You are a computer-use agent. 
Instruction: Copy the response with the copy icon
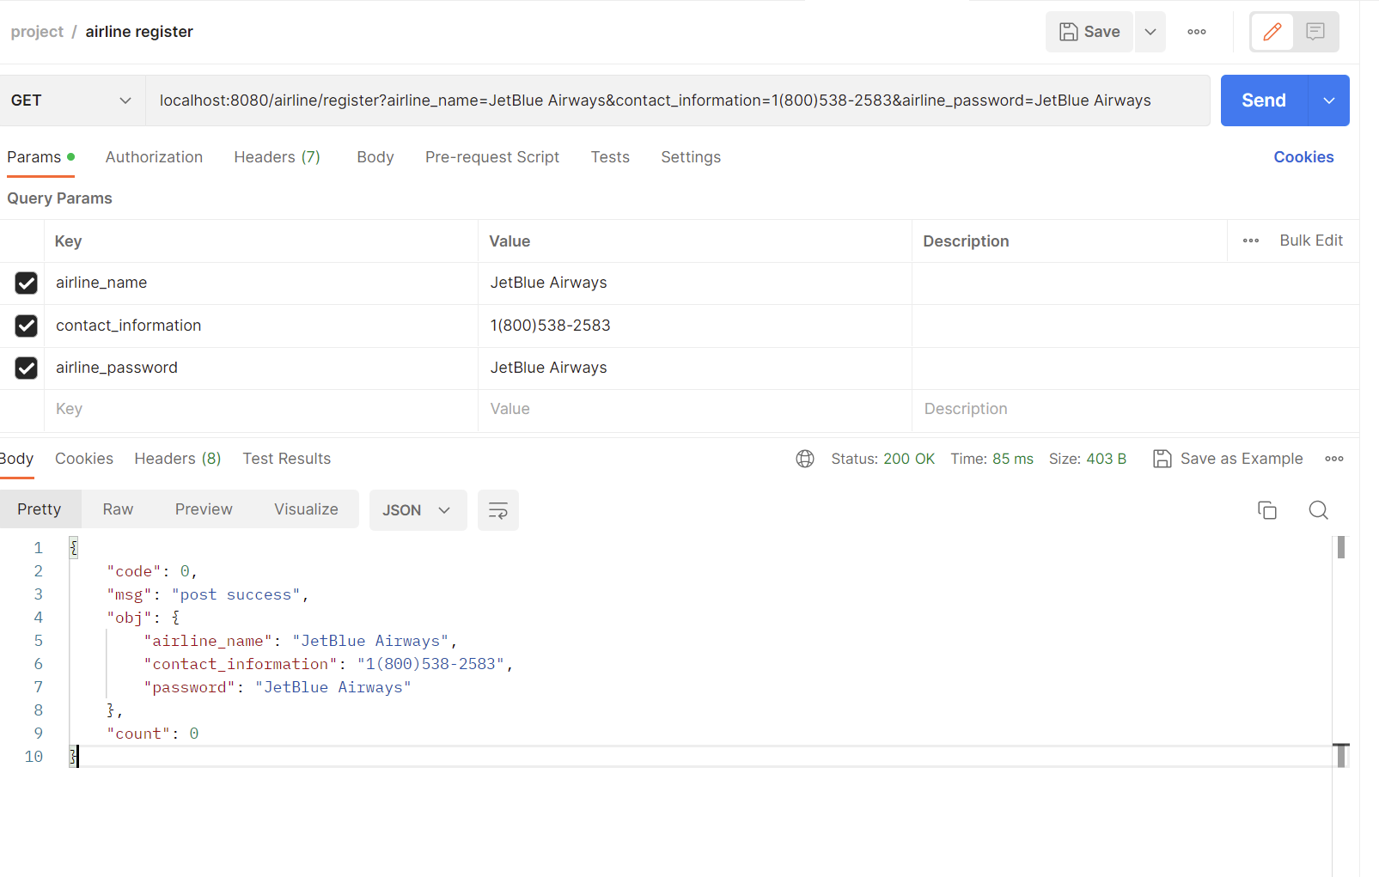1267,510
